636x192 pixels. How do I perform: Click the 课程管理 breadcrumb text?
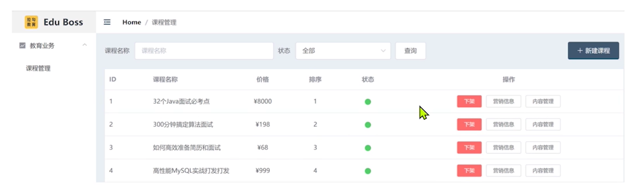click(164, 22)
